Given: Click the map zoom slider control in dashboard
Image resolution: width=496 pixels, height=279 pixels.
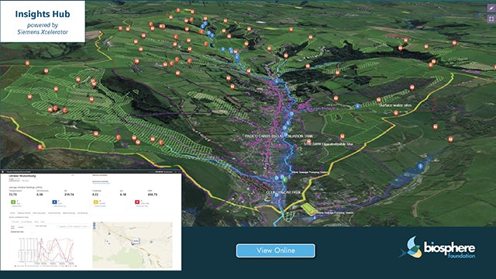Looking at the screenshot, I should 95,226.
